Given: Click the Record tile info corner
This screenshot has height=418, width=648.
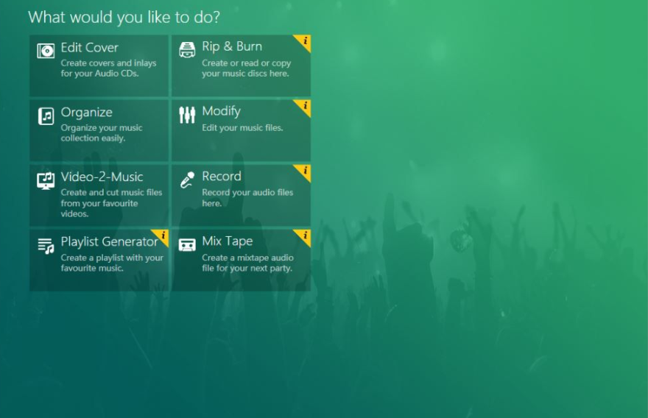Looking at the screenshot, I should tap(304, 171).
